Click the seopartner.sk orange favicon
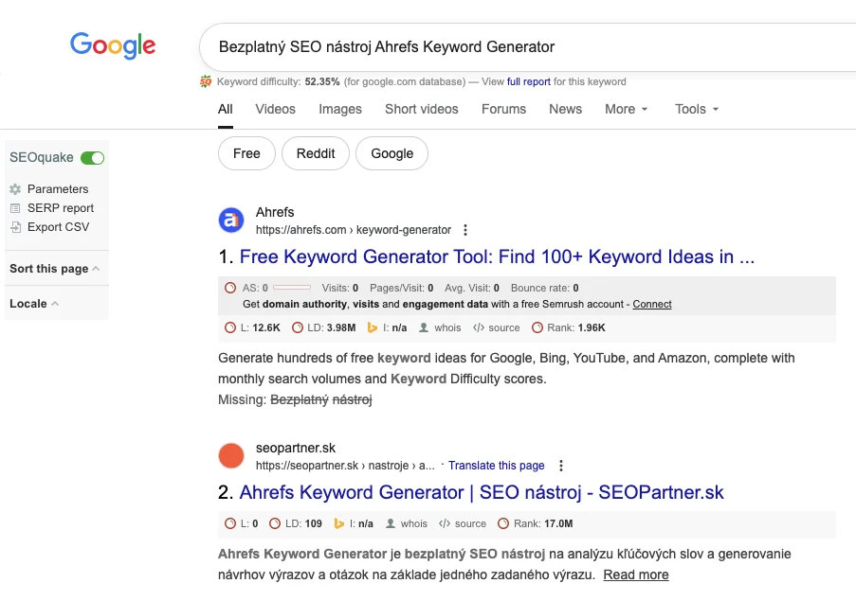The height and width of the screenshot is (601, 856). point(231,456)
